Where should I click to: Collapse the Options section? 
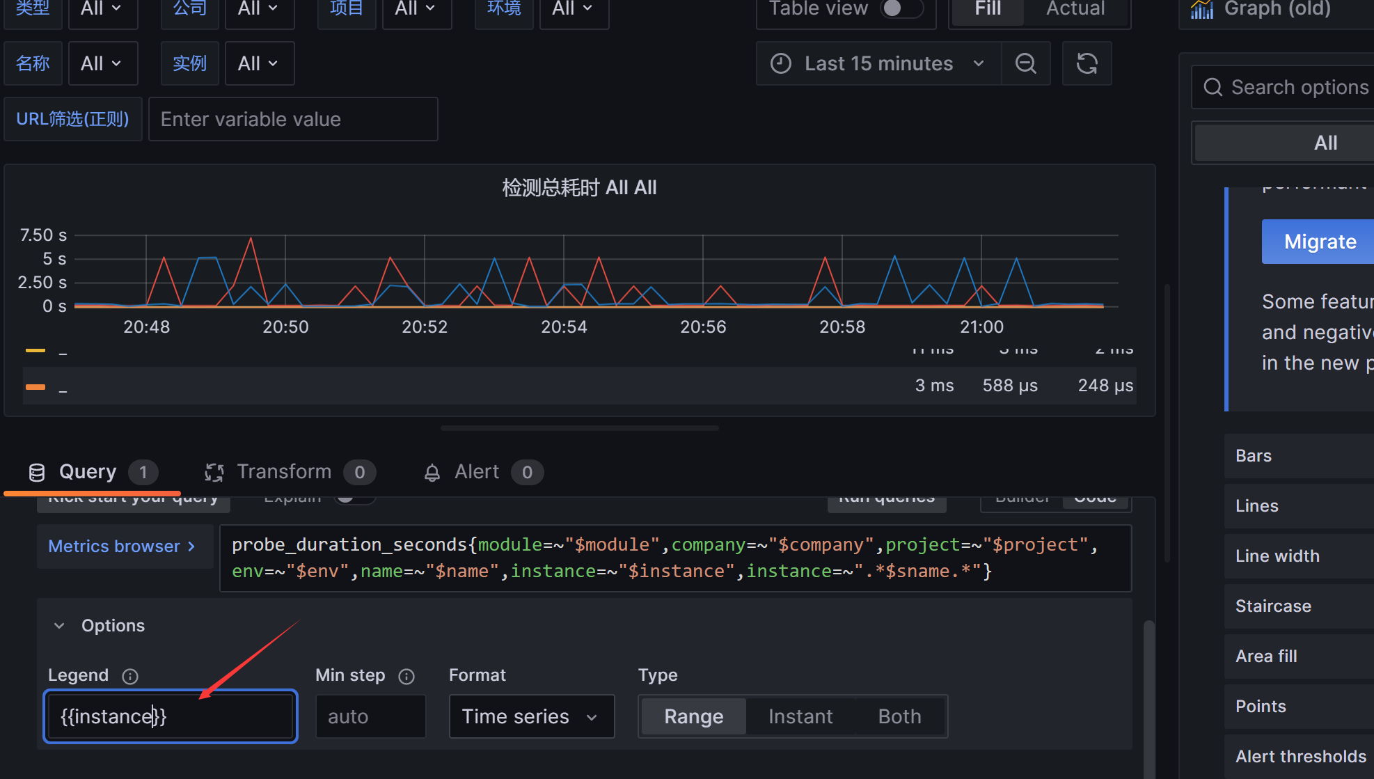(x=60, y=626)
